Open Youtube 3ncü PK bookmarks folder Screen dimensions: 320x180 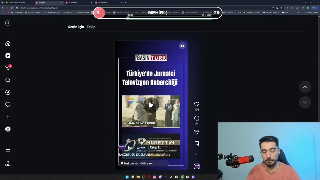point(82,12)
